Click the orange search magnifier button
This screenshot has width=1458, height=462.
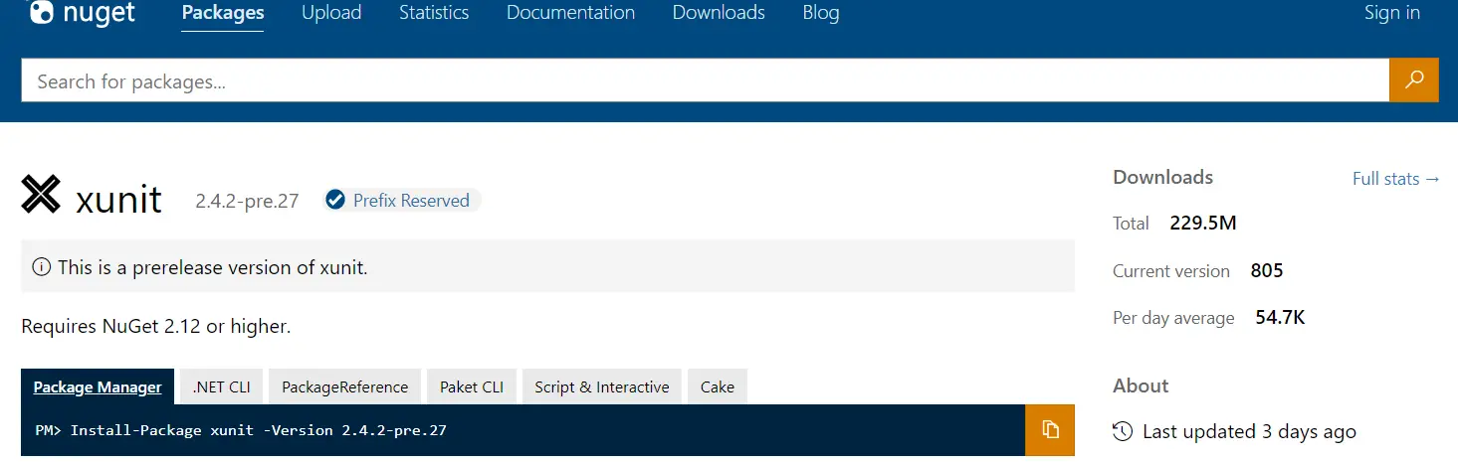tap(1413, 80)
